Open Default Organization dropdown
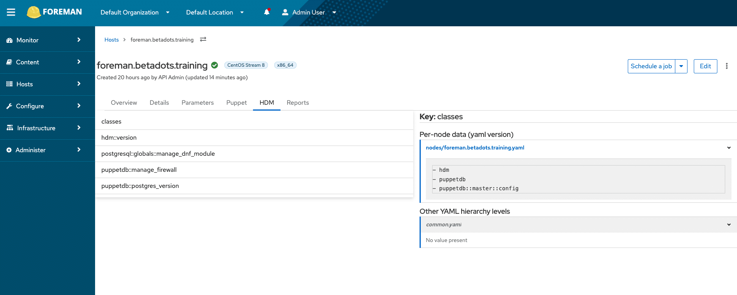Image resolution: width=737 pixels, height=295 pixels. (135, 12)
